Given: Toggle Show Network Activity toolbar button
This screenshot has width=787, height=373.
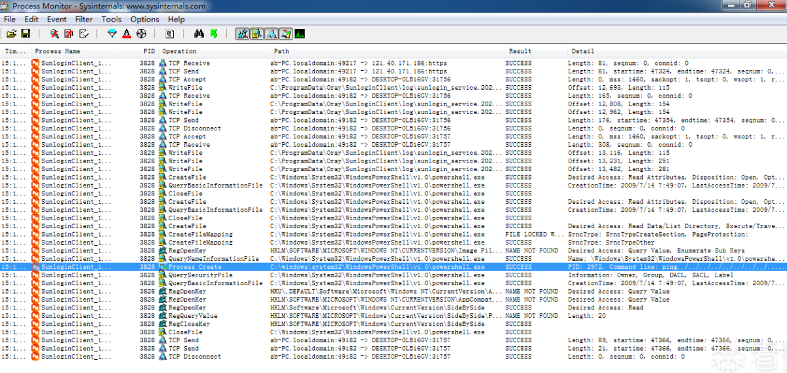Looking at the screenshot, I should tap(271, 34).
